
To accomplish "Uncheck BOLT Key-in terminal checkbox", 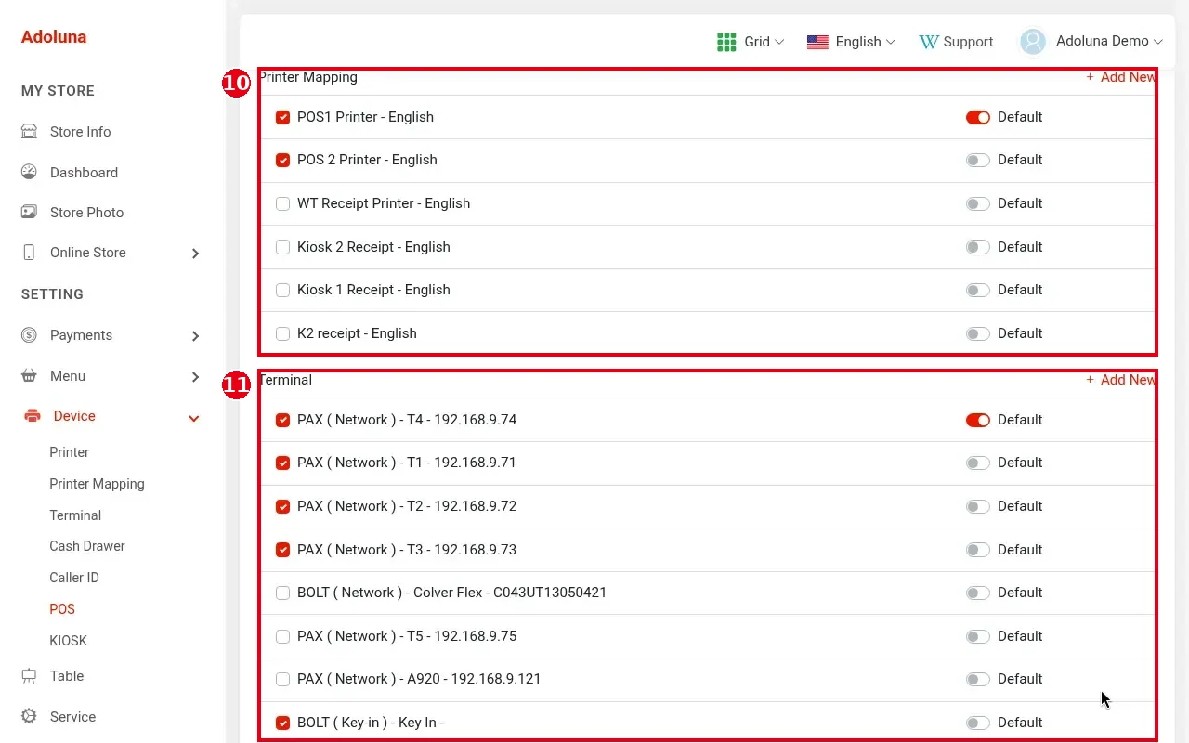I will pos(283,723).
